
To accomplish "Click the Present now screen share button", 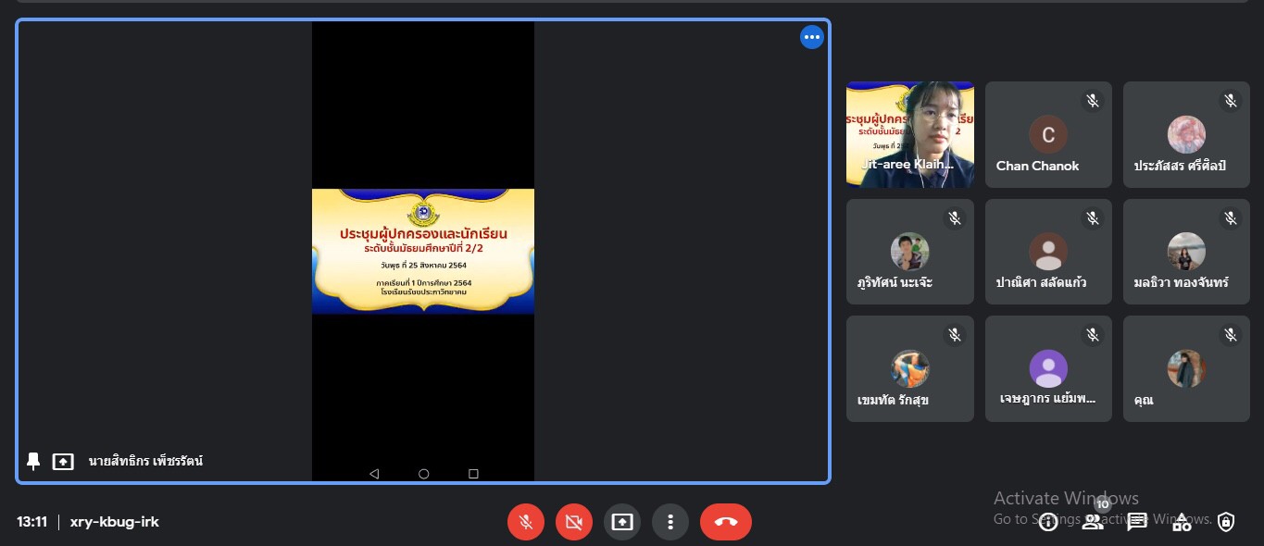I will [x=622, y=523].
